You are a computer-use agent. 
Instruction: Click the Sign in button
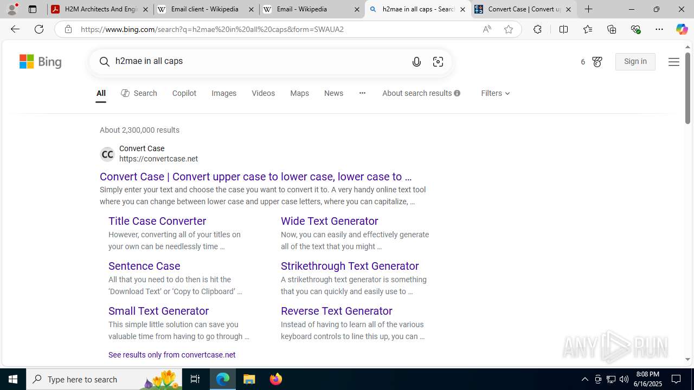[635, 62]
